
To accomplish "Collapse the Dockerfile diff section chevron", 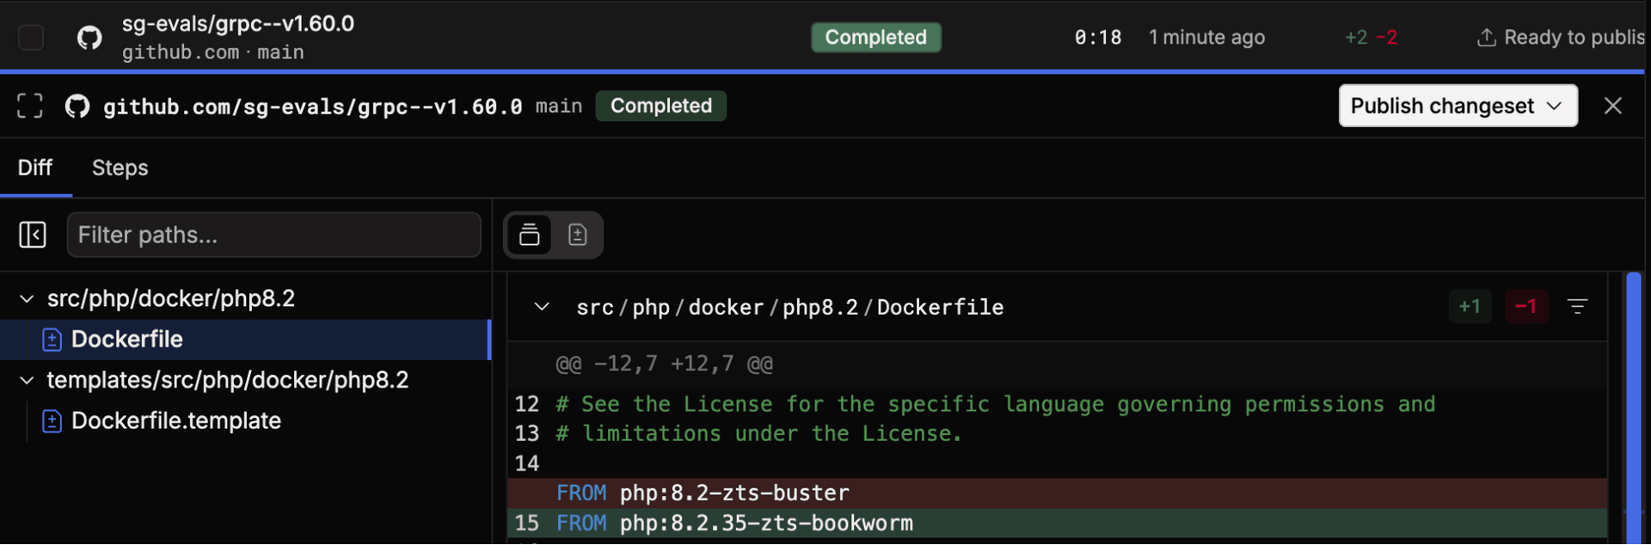I will click(542, 307).
